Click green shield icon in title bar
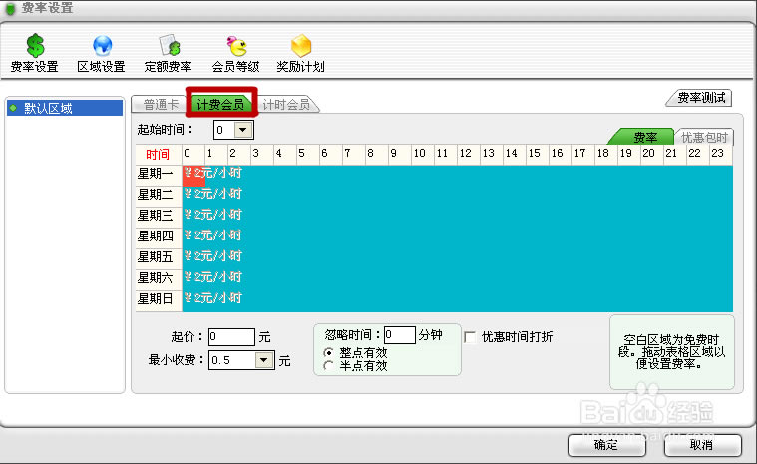757x464 pixels. point(11,8)
